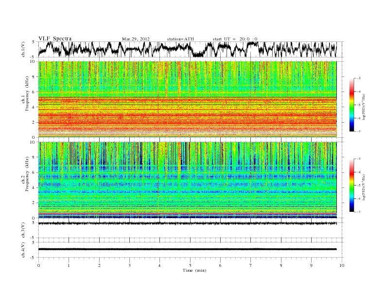Click the "1" tick on the Time axis
Screen dimensions: 385x298
69,265
